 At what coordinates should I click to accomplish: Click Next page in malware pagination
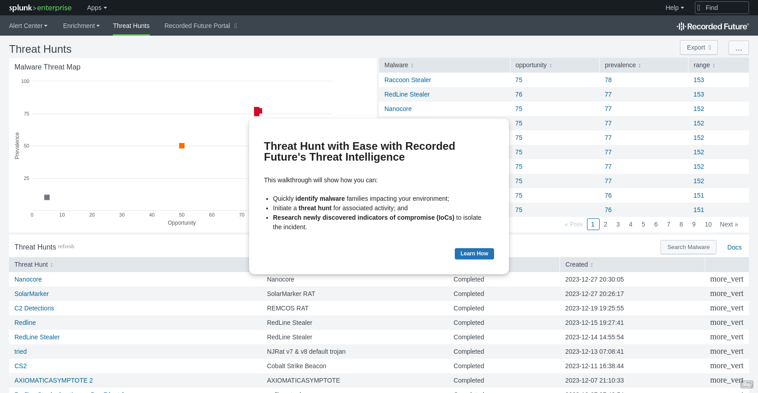point(729,224)
